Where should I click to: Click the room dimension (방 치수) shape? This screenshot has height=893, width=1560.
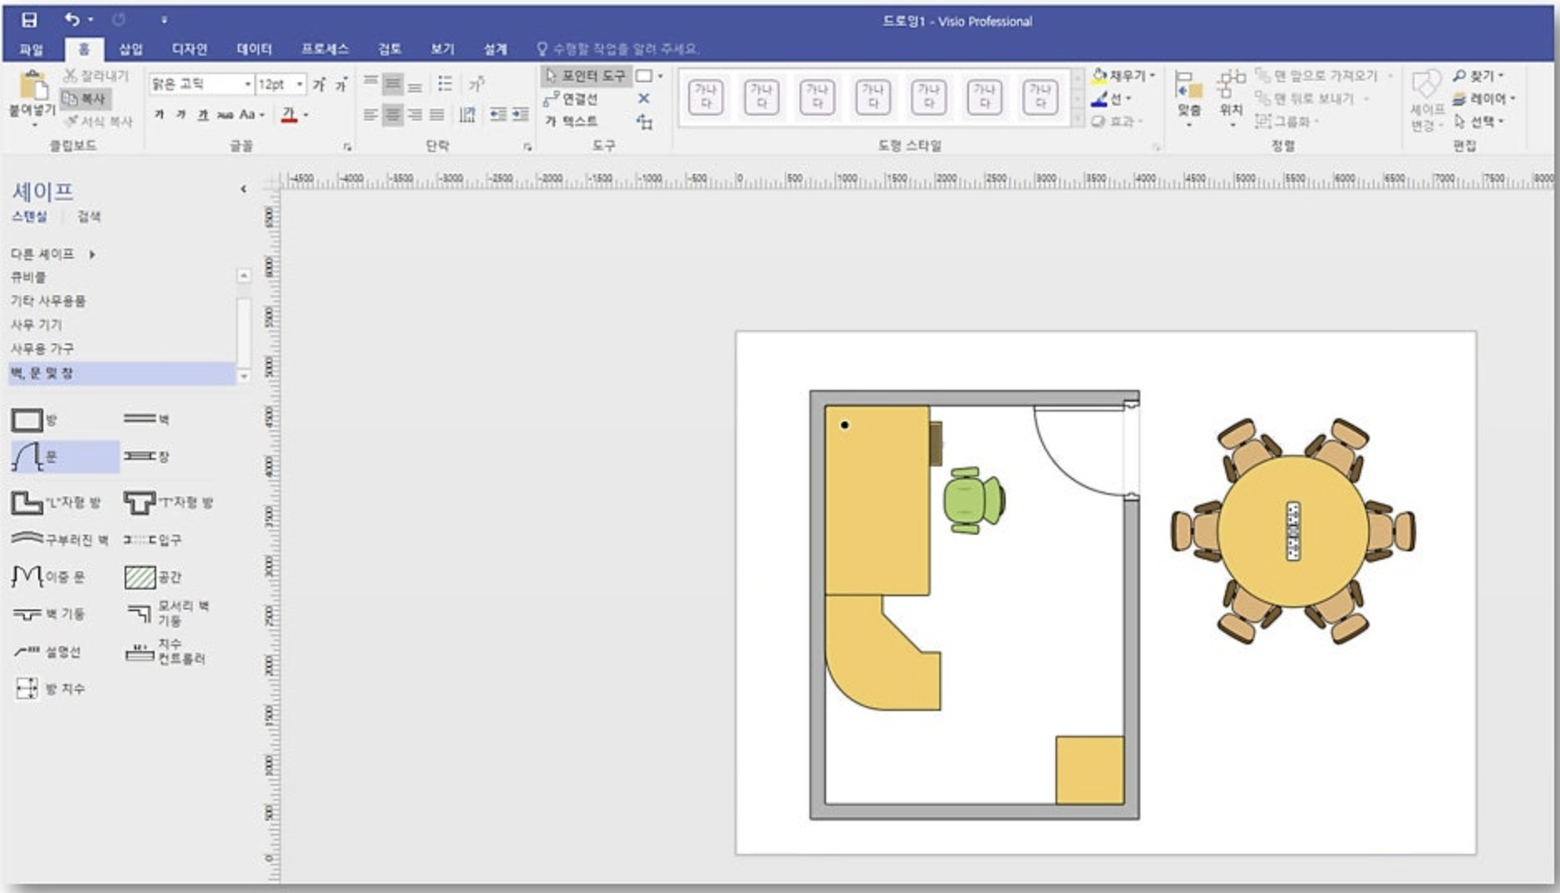(49, 688)
